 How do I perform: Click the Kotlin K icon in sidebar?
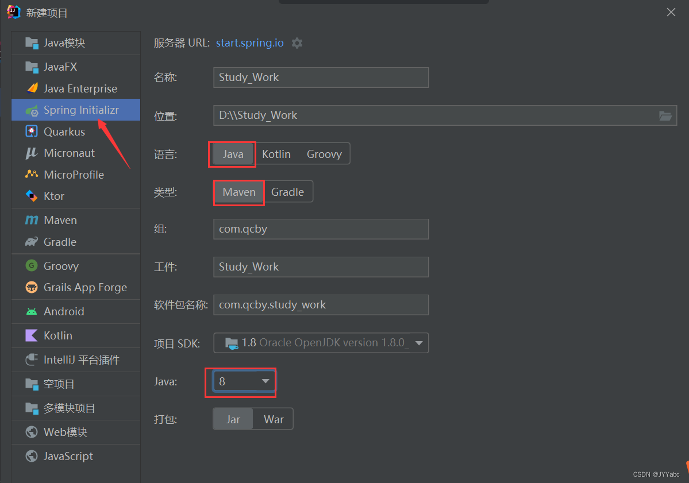[32, 335]
